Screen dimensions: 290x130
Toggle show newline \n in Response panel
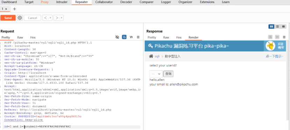[x=277, y=37]
